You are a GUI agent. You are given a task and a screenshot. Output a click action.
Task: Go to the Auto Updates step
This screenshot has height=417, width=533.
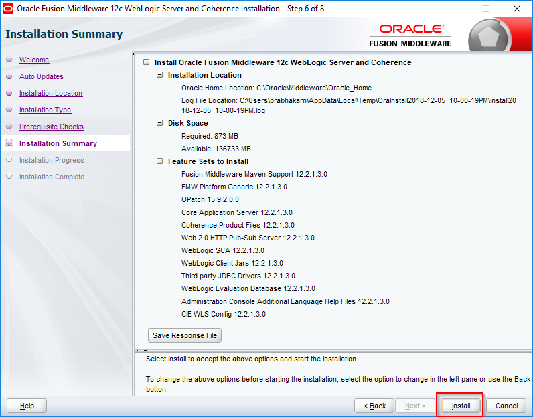click(42, 76)
